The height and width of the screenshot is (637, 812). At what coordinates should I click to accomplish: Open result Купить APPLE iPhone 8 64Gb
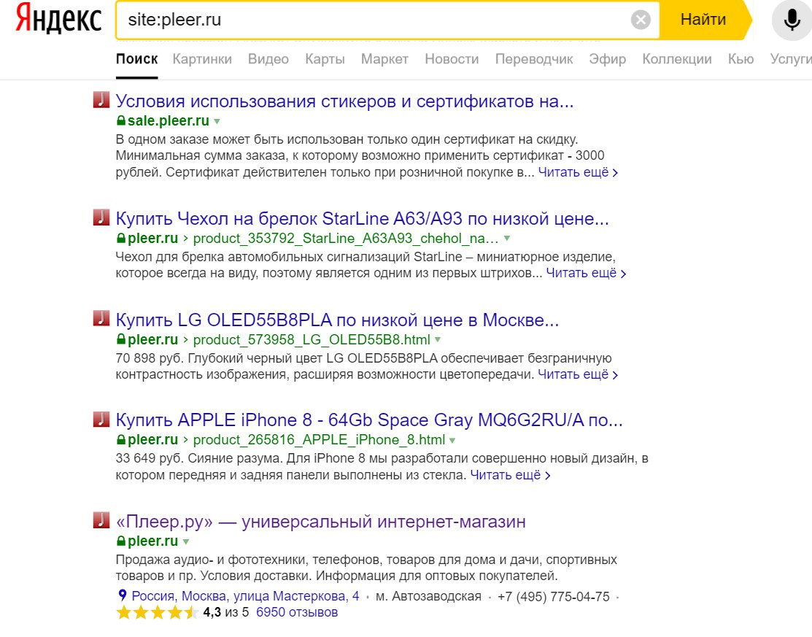pyautogui.click(x=368, y=420)
